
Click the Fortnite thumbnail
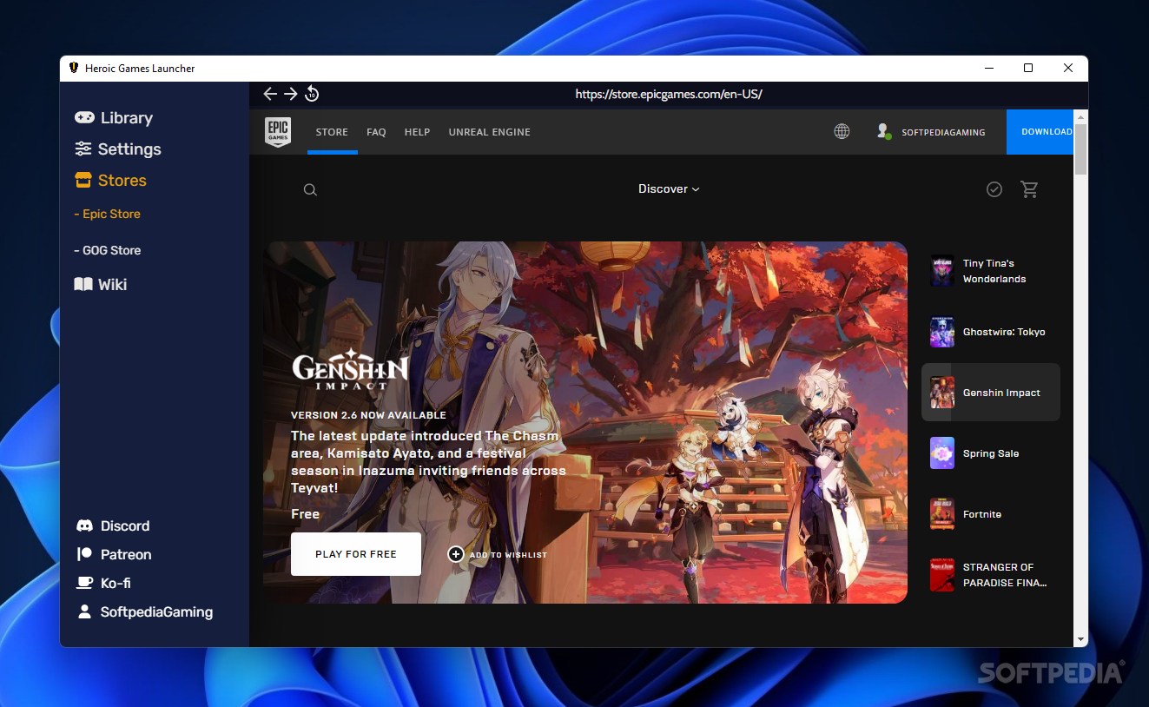point(942,514)
